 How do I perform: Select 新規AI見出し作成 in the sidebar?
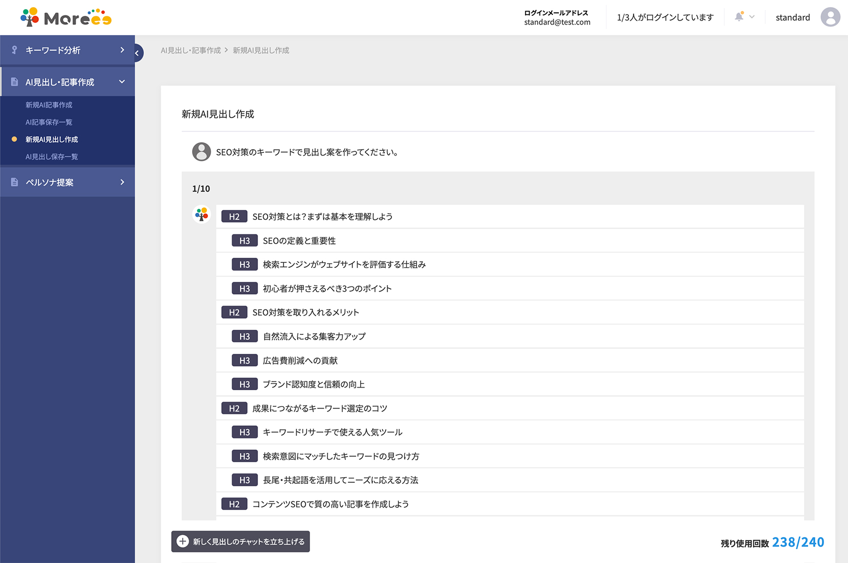click(52, 140)
